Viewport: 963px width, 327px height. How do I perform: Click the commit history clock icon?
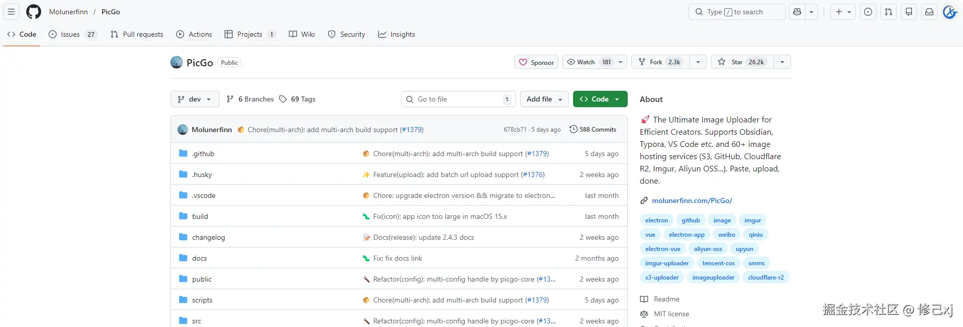pyautogui.click(x=573, y=129)
